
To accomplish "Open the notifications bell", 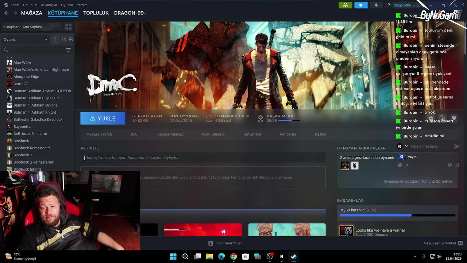I will [x=376, y=5].
